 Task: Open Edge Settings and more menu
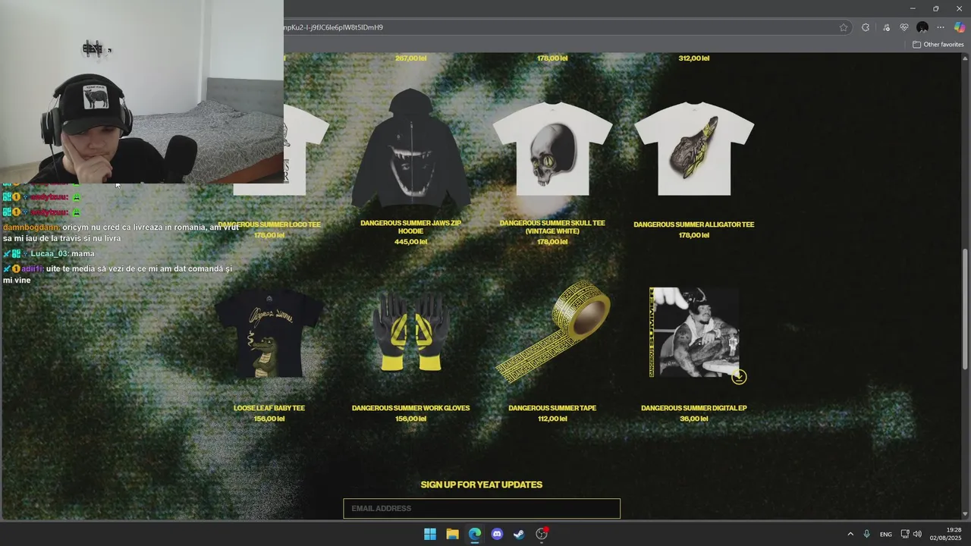(941, 27)
